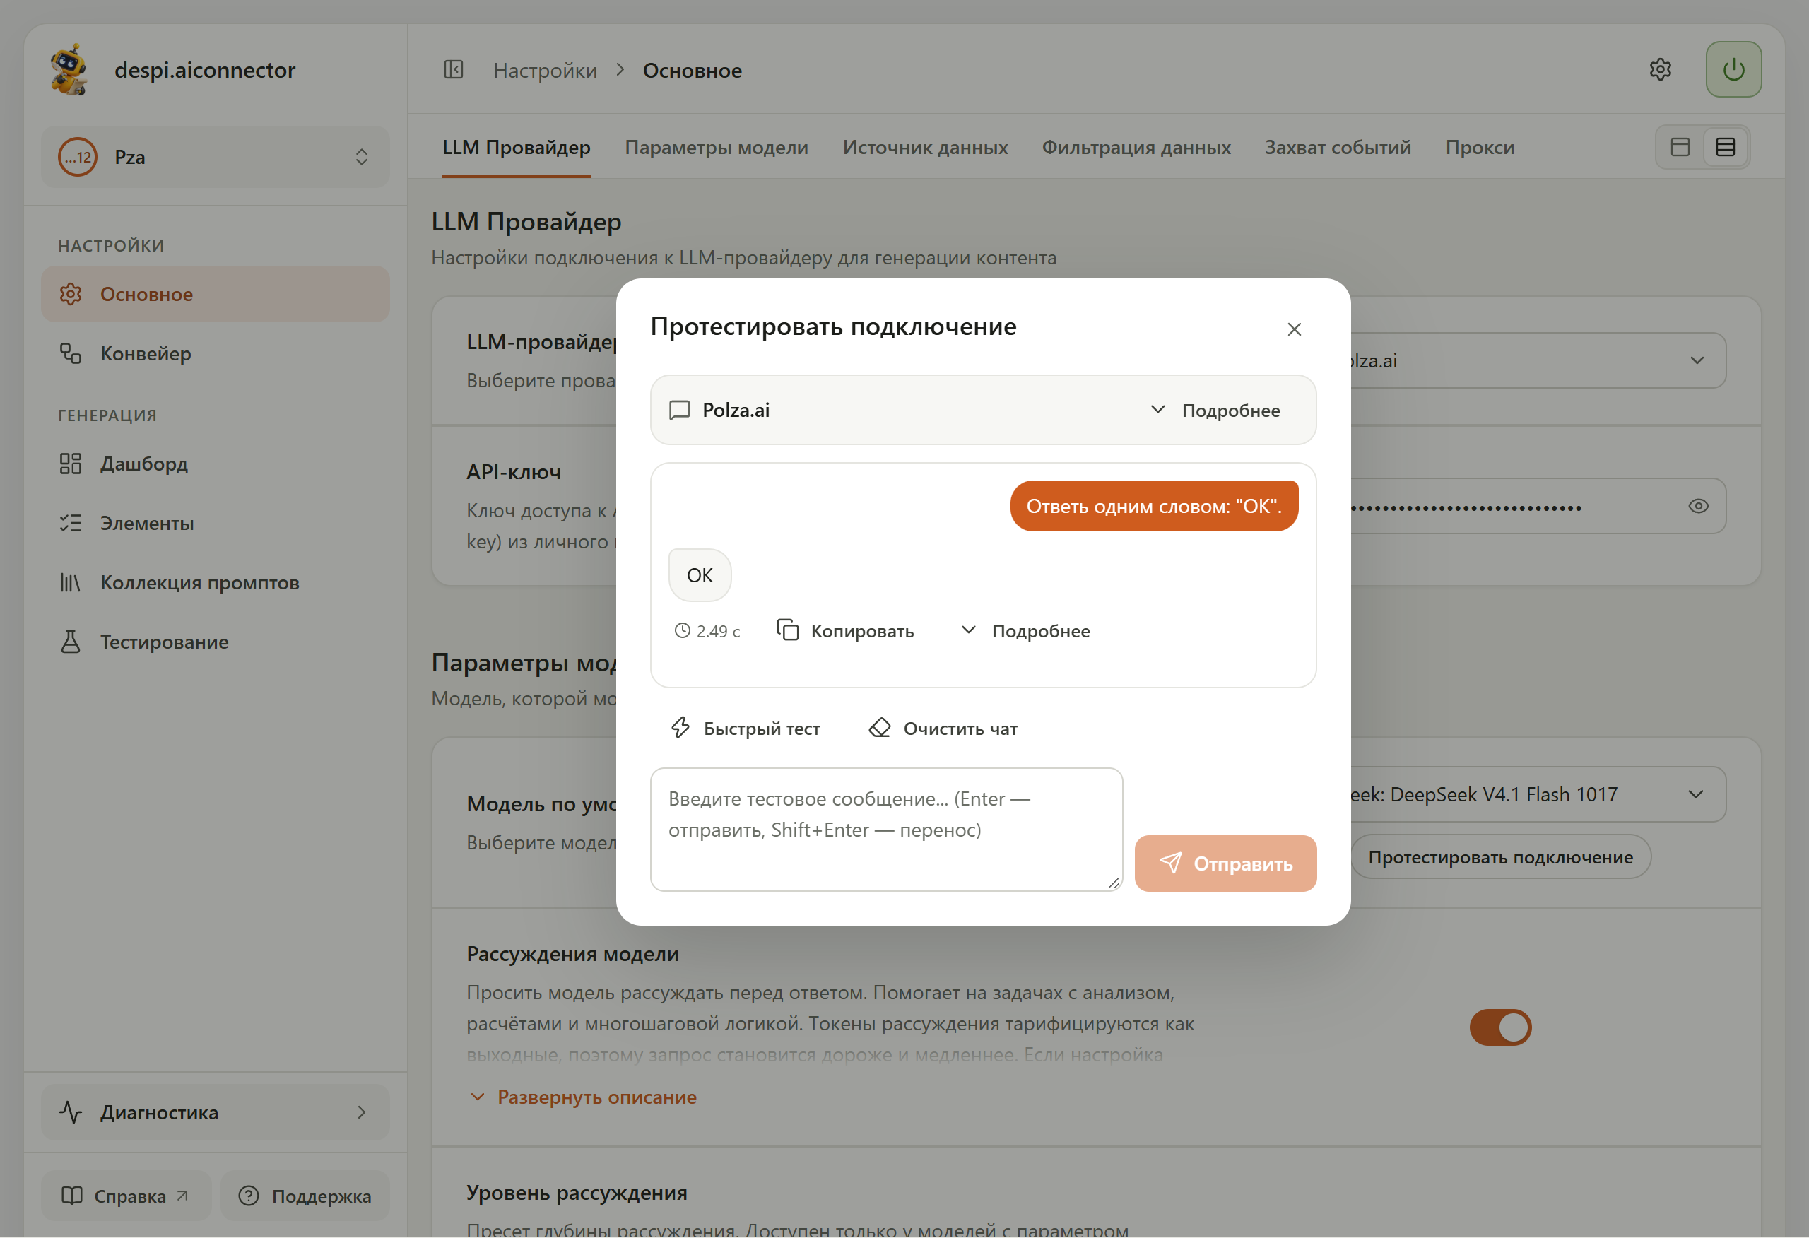The image size is (1809, 1238).
Task: Click the despi.aiconnector robot logo
Action: point(69,69)
